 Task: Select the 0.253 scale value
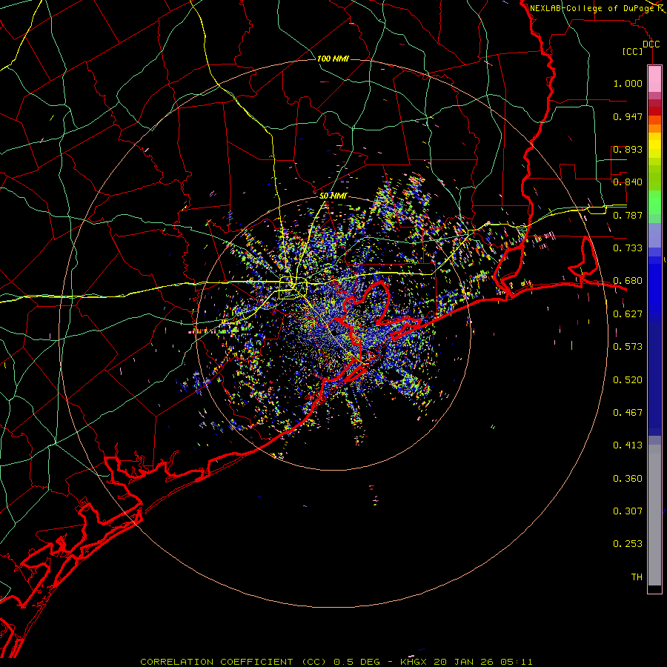pos(628,544)
